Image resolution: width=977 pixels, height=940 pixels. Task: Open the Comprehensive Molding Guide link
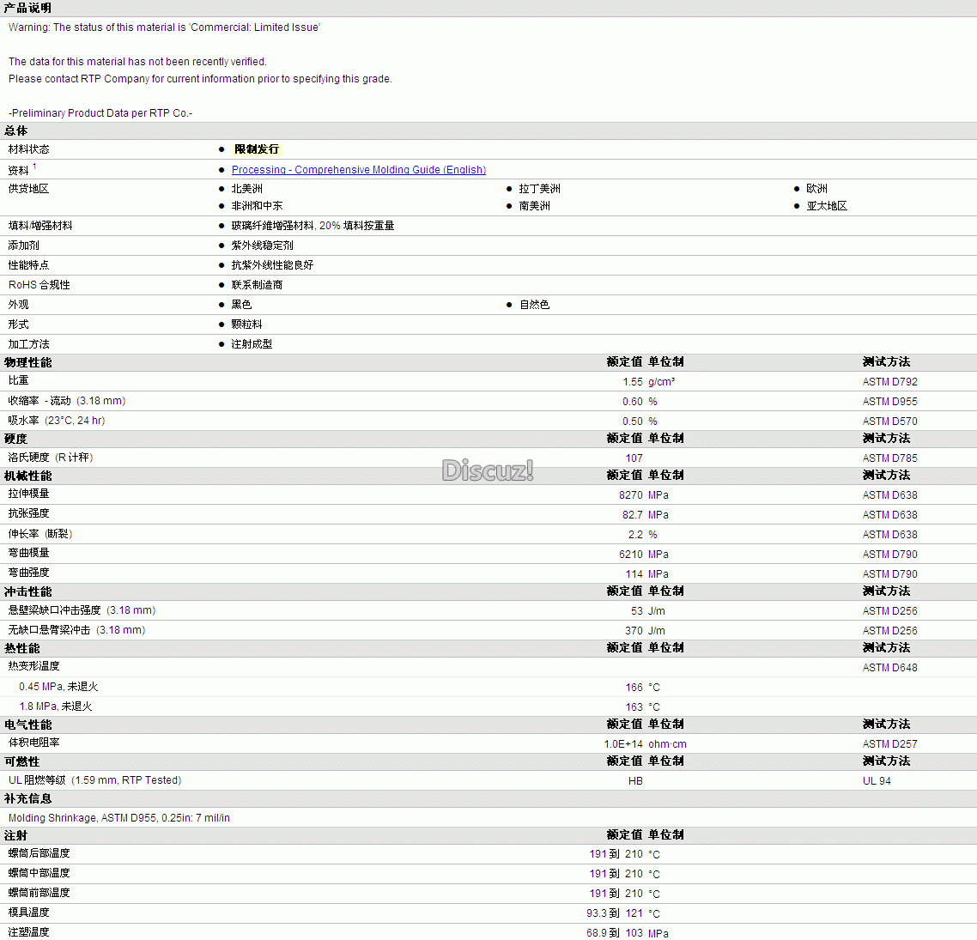click(358, 170)
